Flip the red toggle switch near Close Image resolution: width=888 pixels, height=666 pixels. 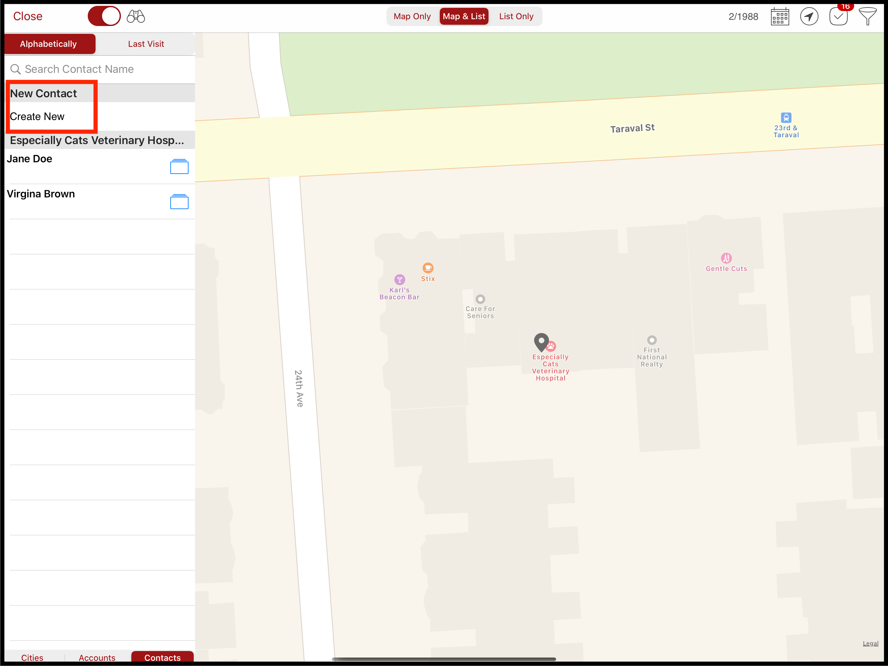(104, 16)
